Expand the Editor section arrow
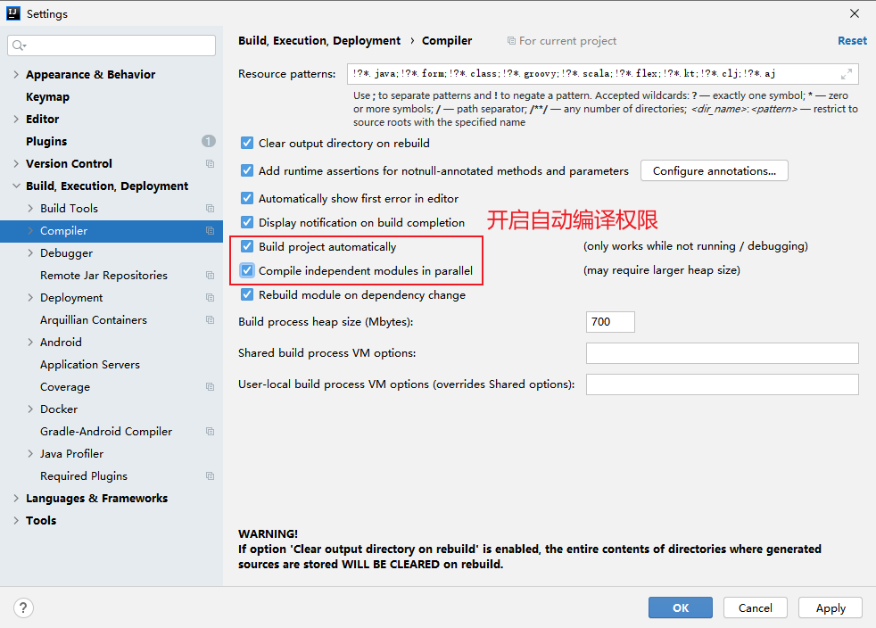Viewport: 876px width, 628px height. tap(16, 119)
